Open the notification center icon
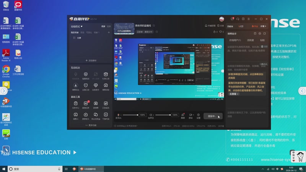This screenshot has width=306, height=172. tap(301, 169)
